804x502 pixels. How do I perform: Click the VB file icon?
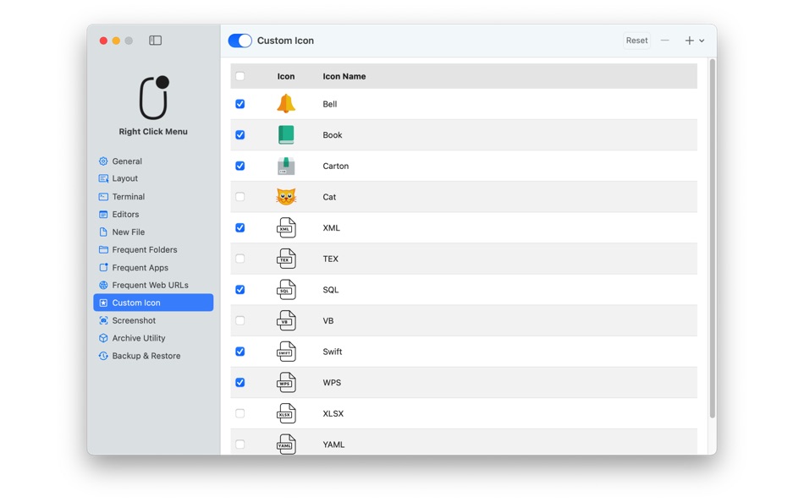[286, 320]
